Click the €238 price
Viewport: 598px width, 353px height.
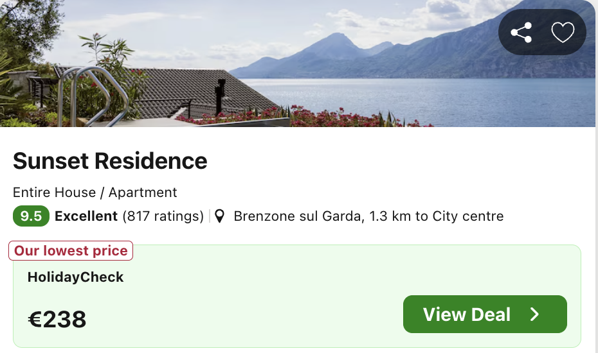coord(57,319)
